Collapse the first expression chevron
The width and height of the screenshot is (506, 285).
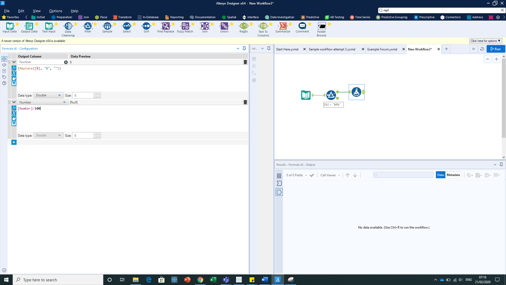pos(14,62)
